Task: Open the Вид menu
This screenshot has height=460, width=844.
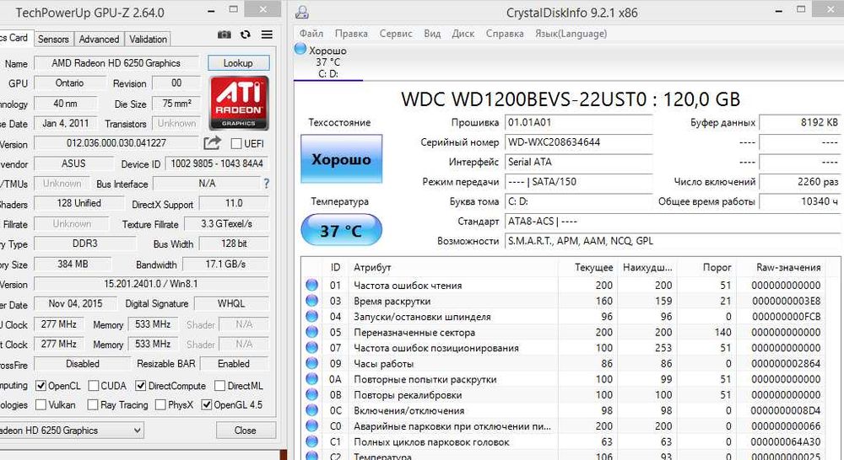Action: tap(432, 34)
